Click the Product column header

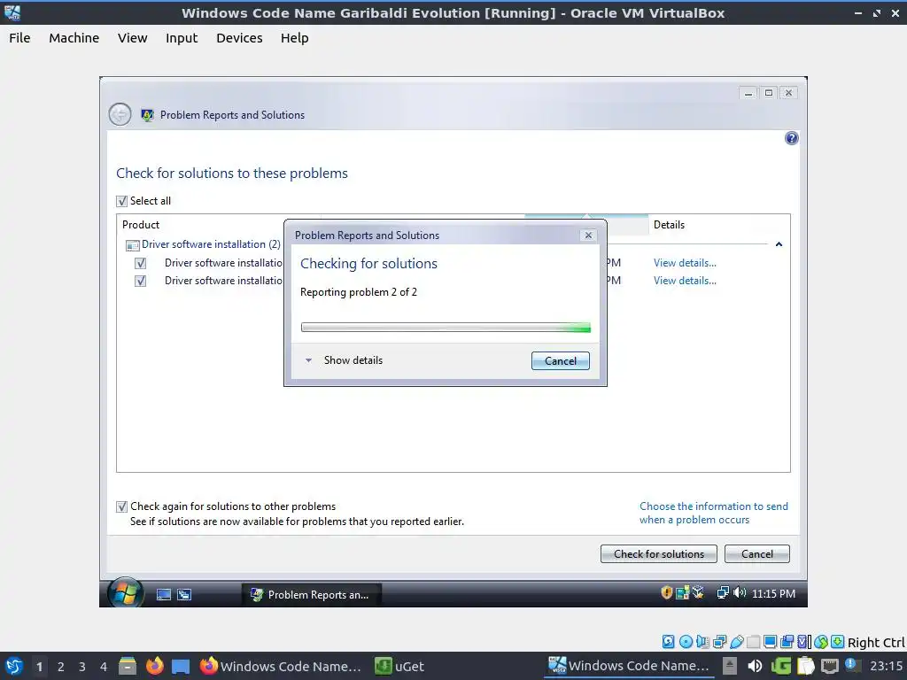pyautogui.click(x=141, y=225)
